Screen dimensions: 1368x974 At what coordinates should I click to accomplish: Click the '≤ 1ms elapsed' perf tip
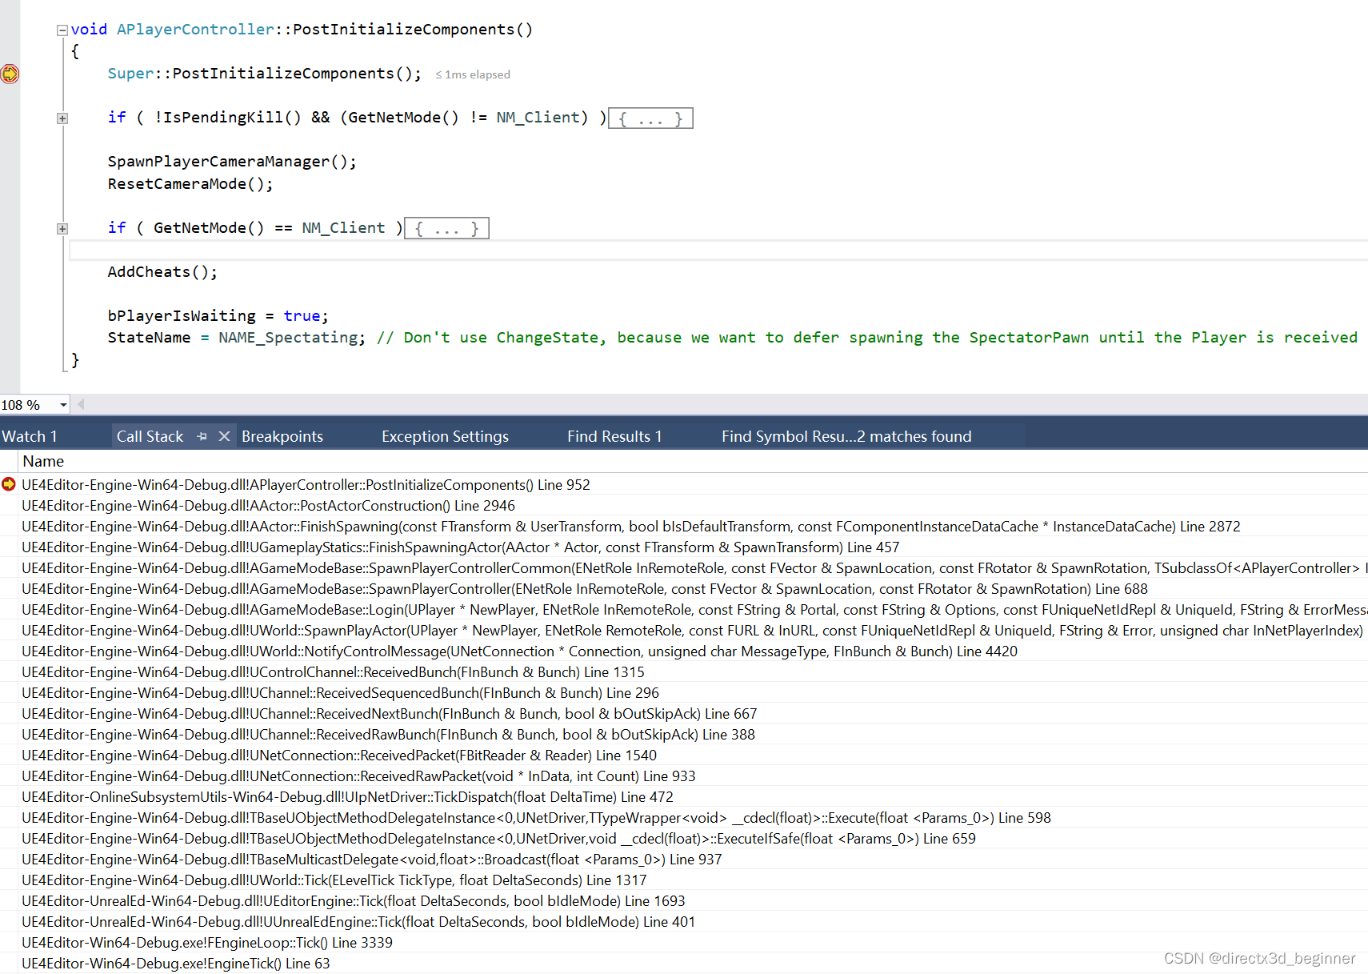click(x=473, y=74)
